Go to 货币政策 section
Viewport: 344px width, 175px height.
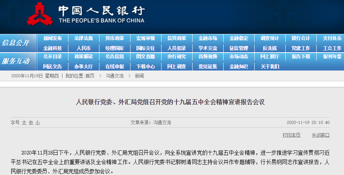click(x=114, y=38)
